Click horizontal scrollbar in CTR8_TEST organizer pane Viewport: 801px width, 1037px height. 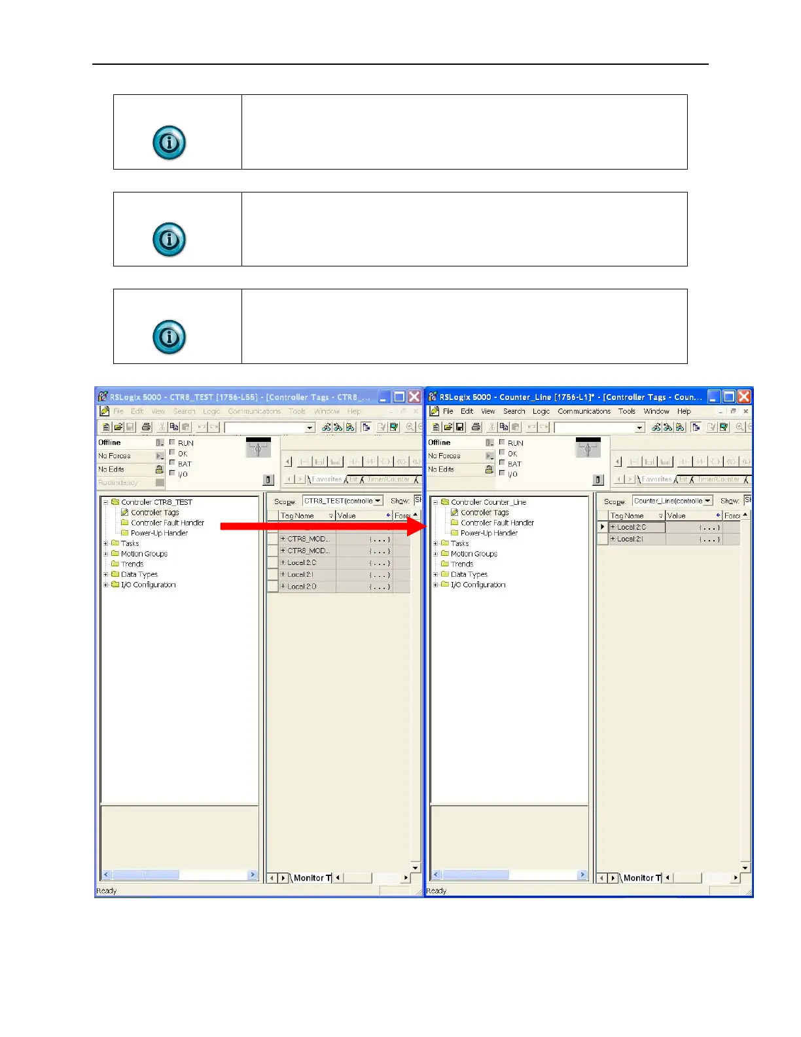[179, 875]
